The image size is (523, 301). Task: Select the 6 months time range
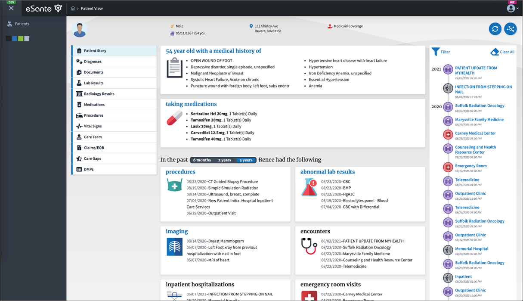click(x=202, y=160)
